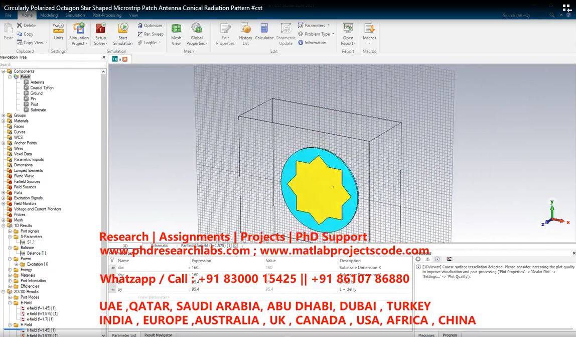
Task: Select e-field (f=1.575) [1] result
Action: (42, 314)
